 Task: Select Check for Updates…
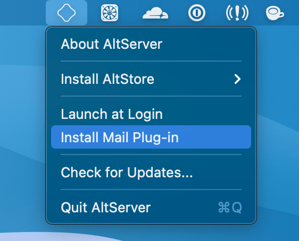click(151, 173)
